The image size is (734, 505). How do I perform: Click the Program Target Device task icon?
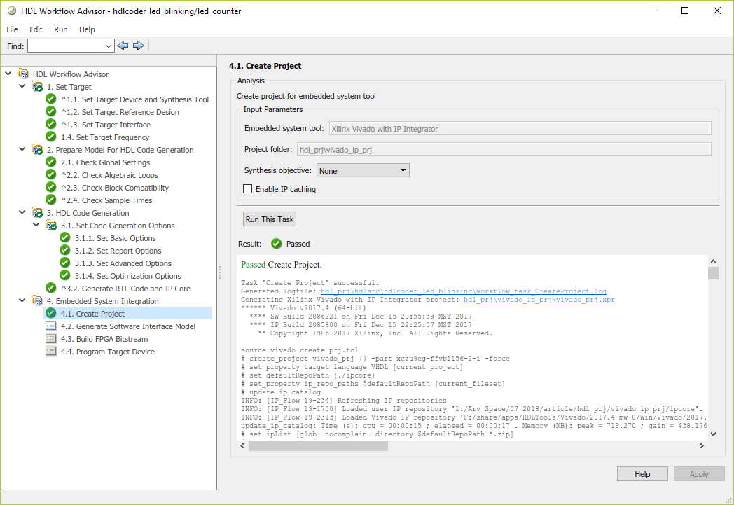(51, 352)
